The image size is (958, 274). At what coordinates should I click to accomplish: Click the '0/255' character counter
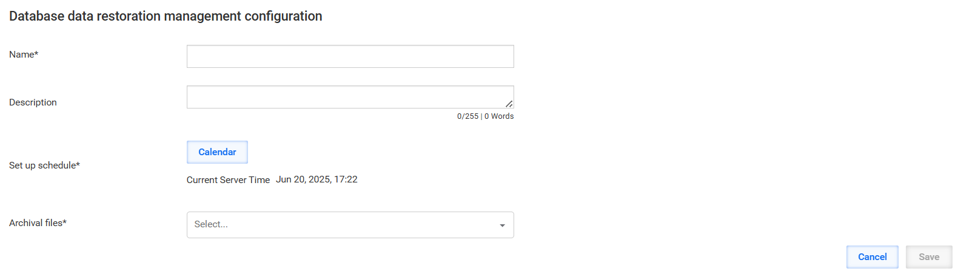click(x=467, y=116)
